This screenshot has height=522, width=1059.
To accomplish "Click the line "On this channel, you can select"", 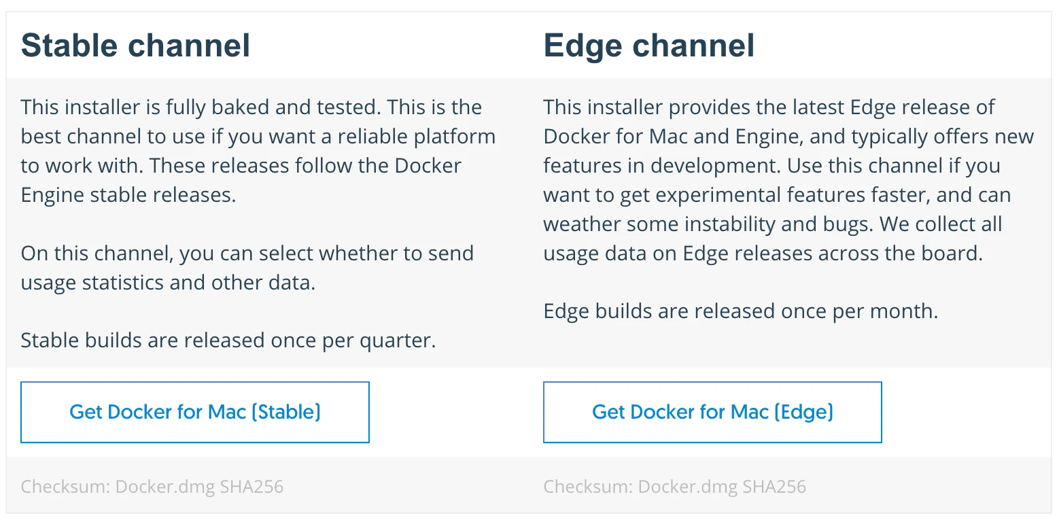I will tap(247, 254).
